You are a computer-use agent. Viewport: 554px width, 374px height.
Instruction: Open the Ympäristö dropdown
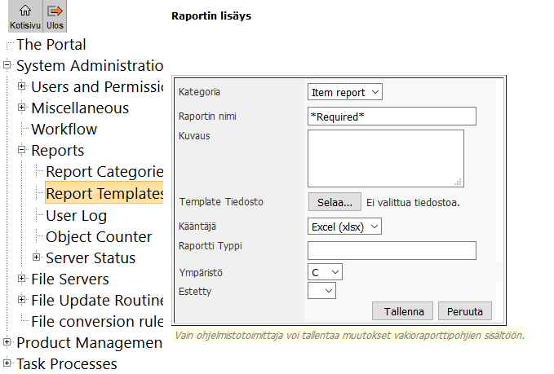click(325, 271)
